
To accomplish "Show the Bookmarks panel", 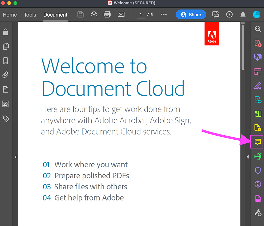I will pos(6,61).
